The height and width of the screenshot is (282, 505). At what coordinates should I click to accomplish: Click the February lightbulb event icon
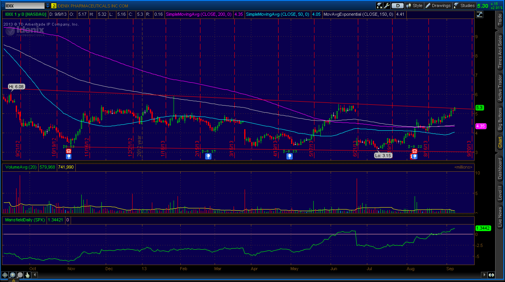tap(208, 156)
